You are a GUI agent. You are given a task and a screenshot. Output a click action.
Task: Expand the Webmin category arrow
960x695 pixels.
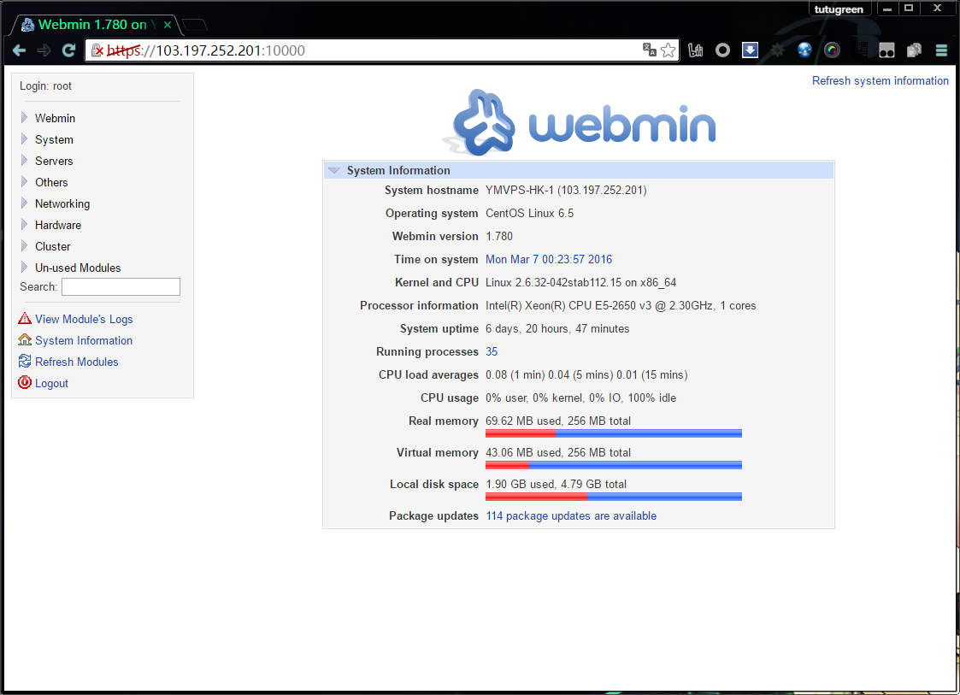pyautogui.click(x=25, y=118)
